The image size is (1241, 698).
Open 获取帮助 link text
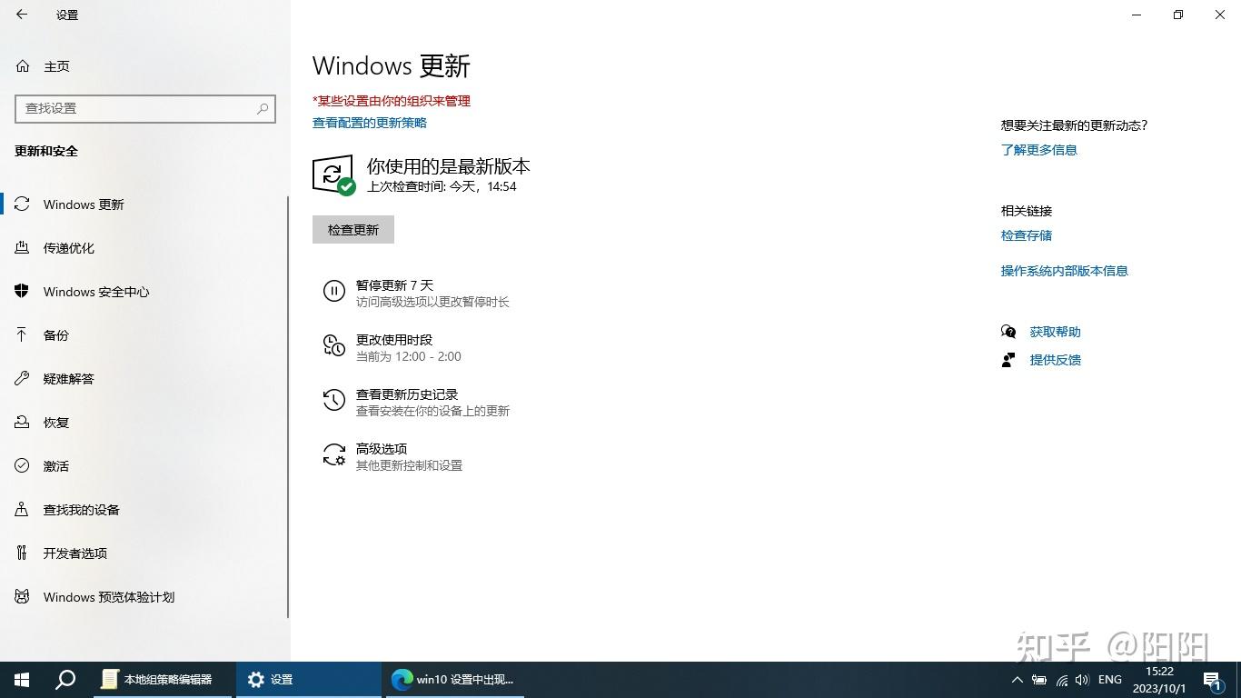pos(1056,332)
